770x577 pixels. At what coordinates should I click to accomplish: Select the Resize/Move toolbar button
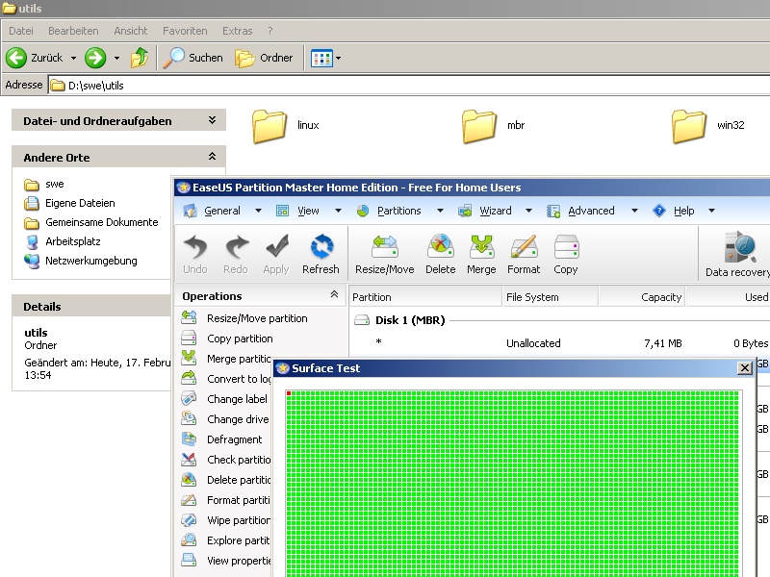click(384, 254)
